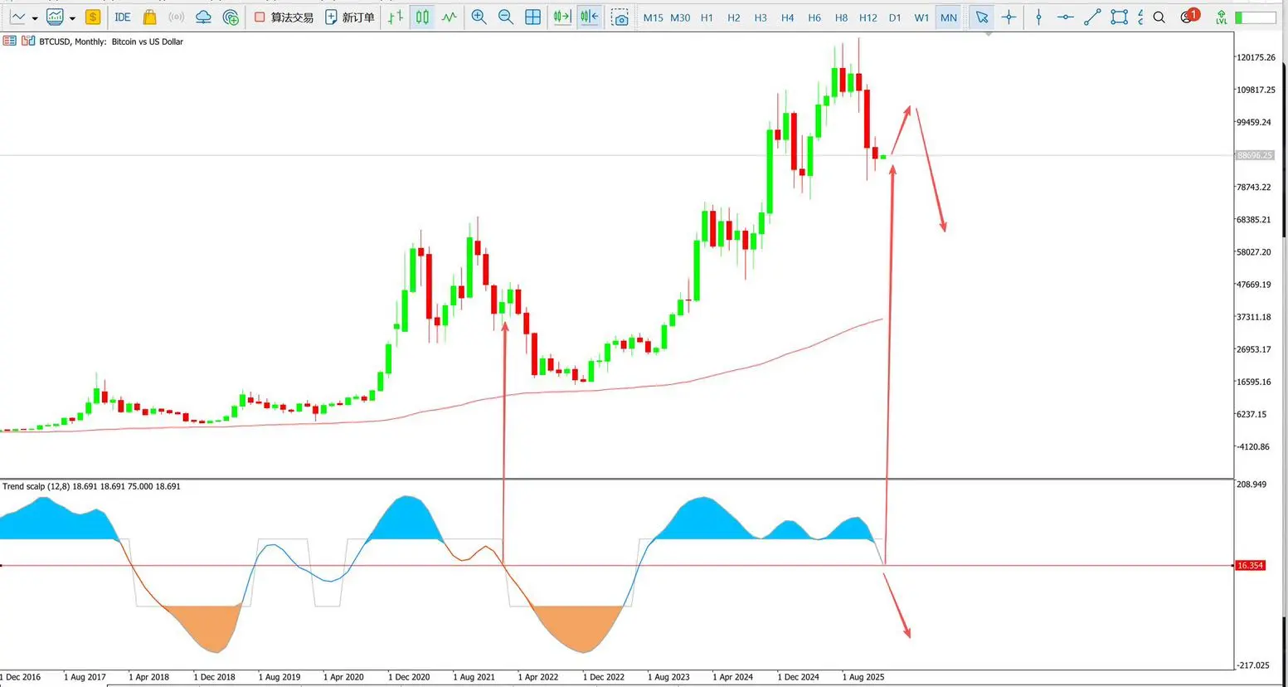Take a chart screenshot with camera icon
Image resolution: width=1288 pixels, height=687 pixels.
[x=620, y=17]
